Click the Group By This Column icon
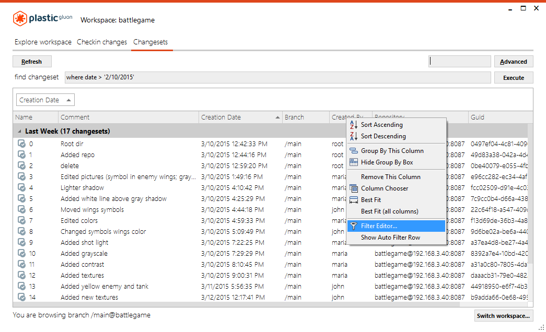Image resolution: width=546 pixels, height=332 pixels. 353,151
